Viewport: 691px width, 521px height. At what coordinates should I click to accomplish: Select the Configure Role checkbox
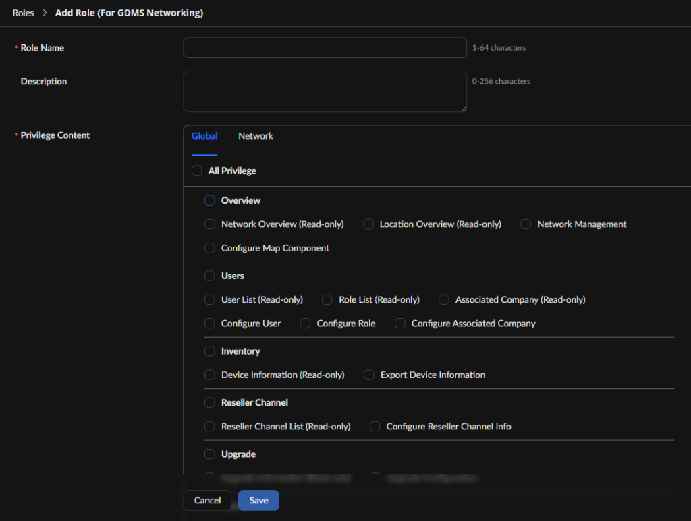[305, 324]
